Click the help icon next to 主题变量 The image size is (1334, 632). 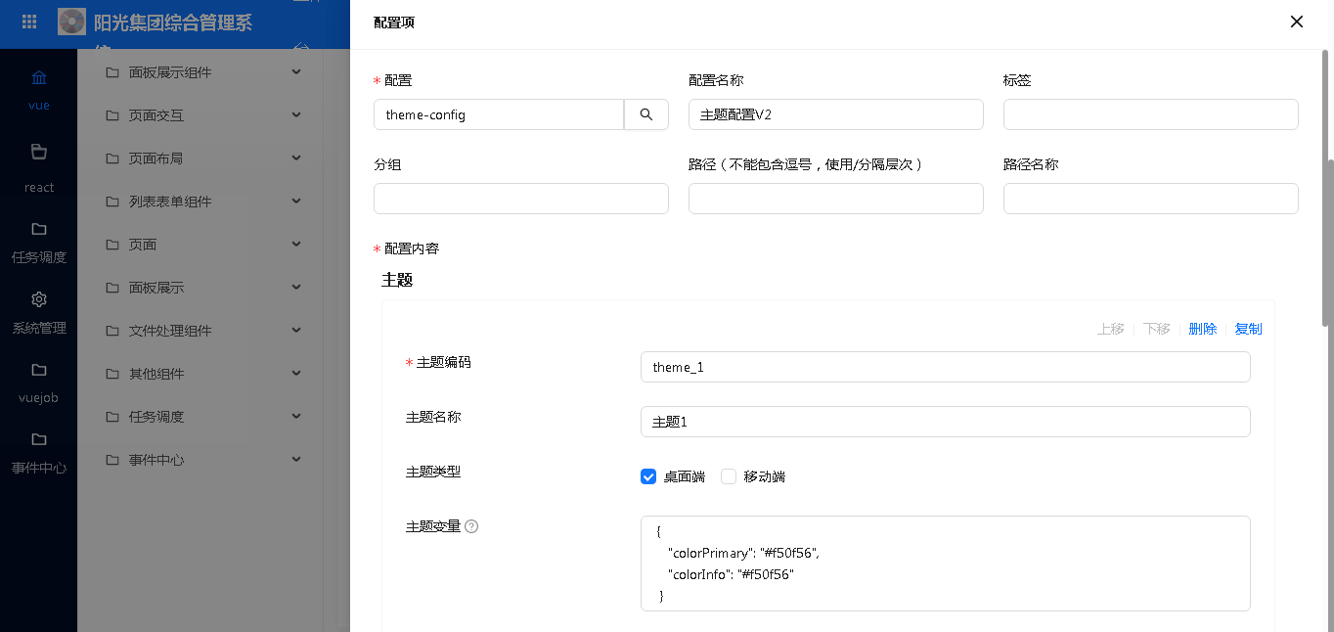coord(471,526)
